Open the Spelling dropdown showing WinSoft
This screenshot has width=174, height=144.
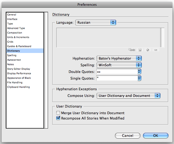coord(119,65)
